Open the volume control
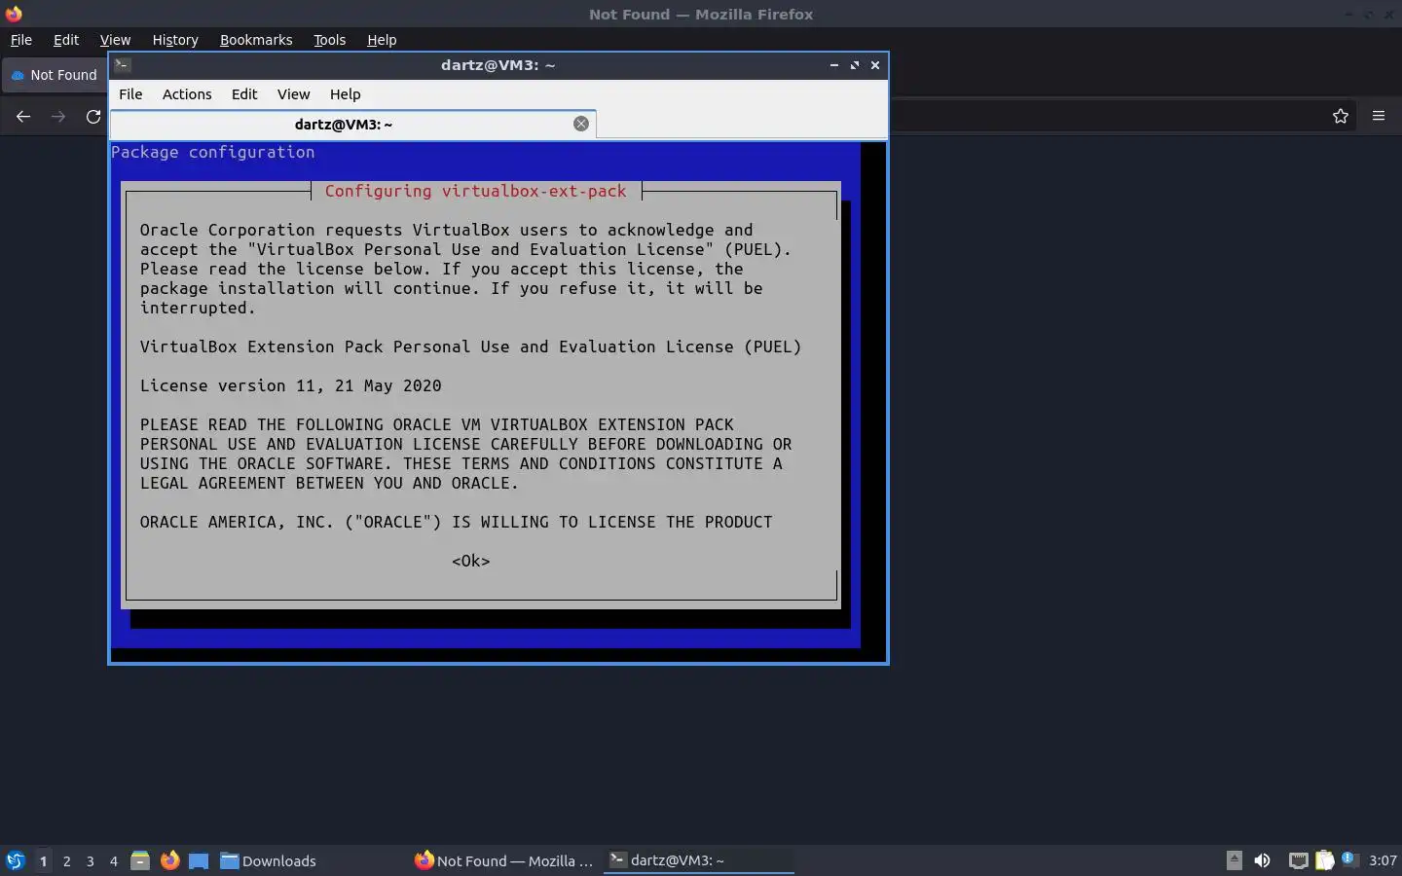1402x876 pixels. point(1262,860)
